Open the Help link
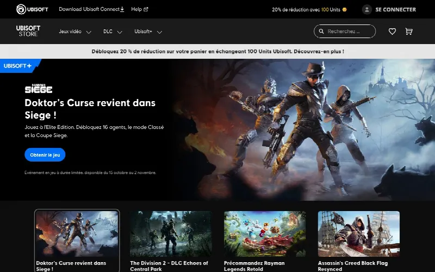The width and height of the screenshot is (435, 272). [140, 9]
